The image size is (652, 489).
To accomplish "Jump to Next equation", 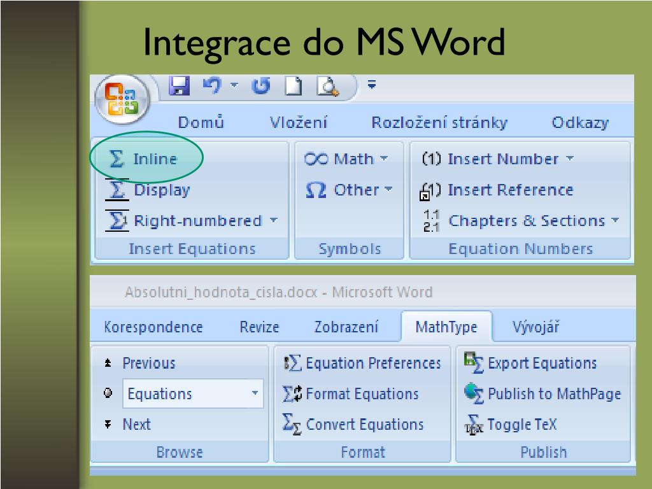I will [137, 425].
